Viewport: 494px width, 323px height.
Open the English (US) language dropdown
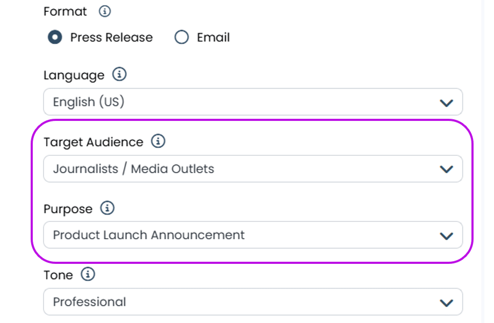[x=253, y=102]
